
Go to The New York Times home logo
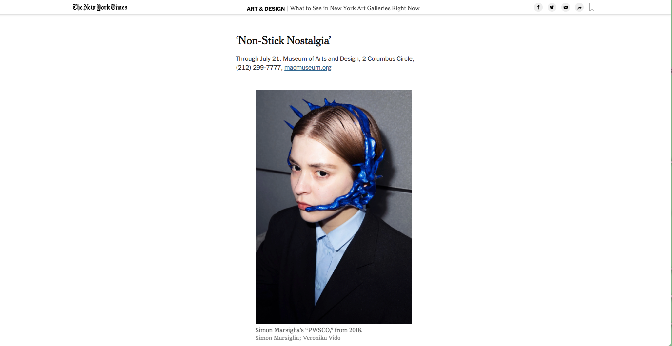tap(100, 7)
